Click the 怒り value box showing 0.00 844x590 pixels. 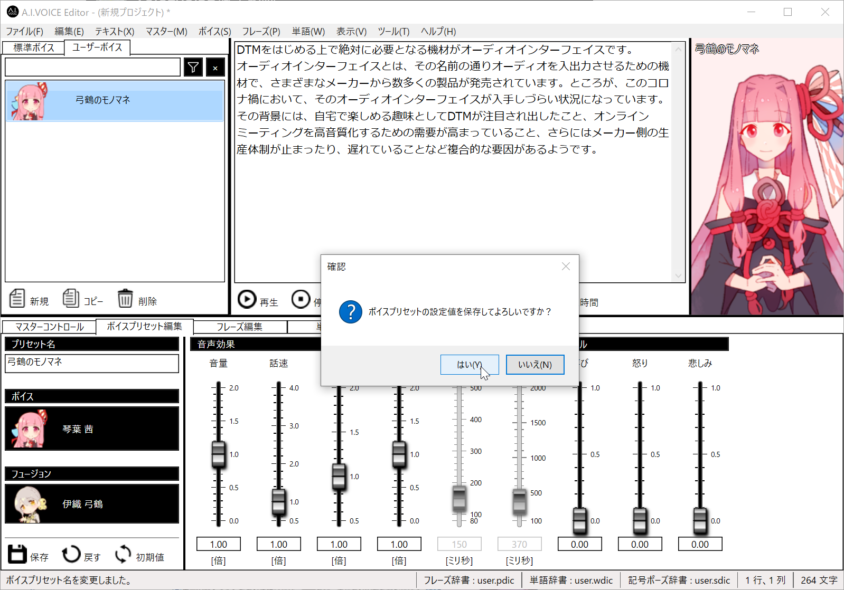coord(640,544)
